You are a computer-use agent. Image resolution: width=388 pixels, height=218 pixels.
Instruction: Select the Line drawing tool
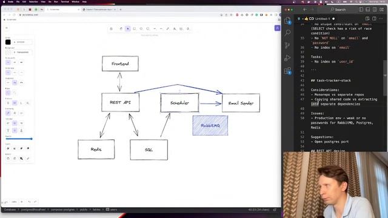click(161, 28)
